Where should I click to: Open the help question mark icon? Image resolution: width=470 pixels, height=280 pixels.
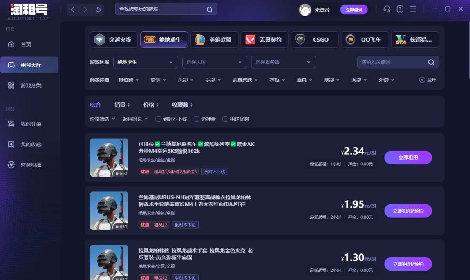[400, 9]
